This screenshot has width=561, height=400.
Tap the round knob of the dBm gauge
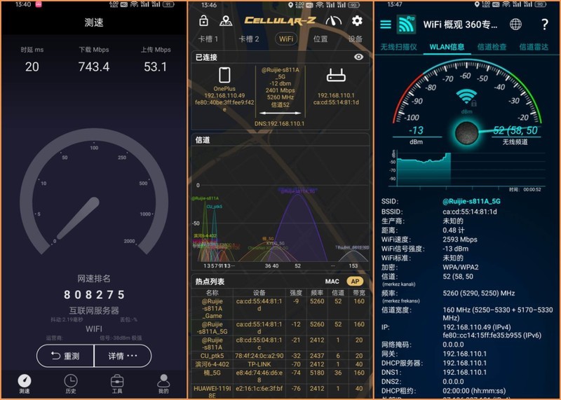[x=466, y=132]
